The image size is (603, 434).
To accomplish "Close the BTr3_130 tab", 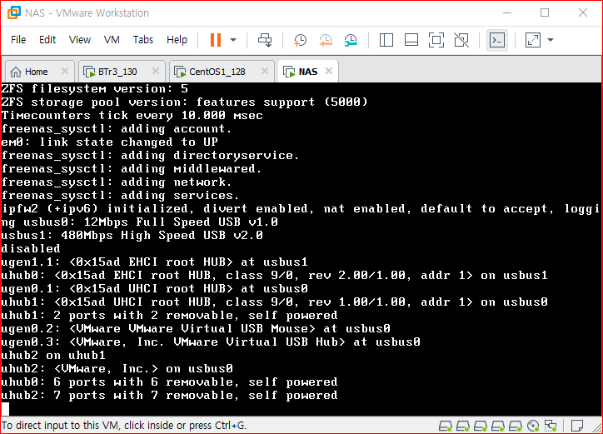I will 156,71.
